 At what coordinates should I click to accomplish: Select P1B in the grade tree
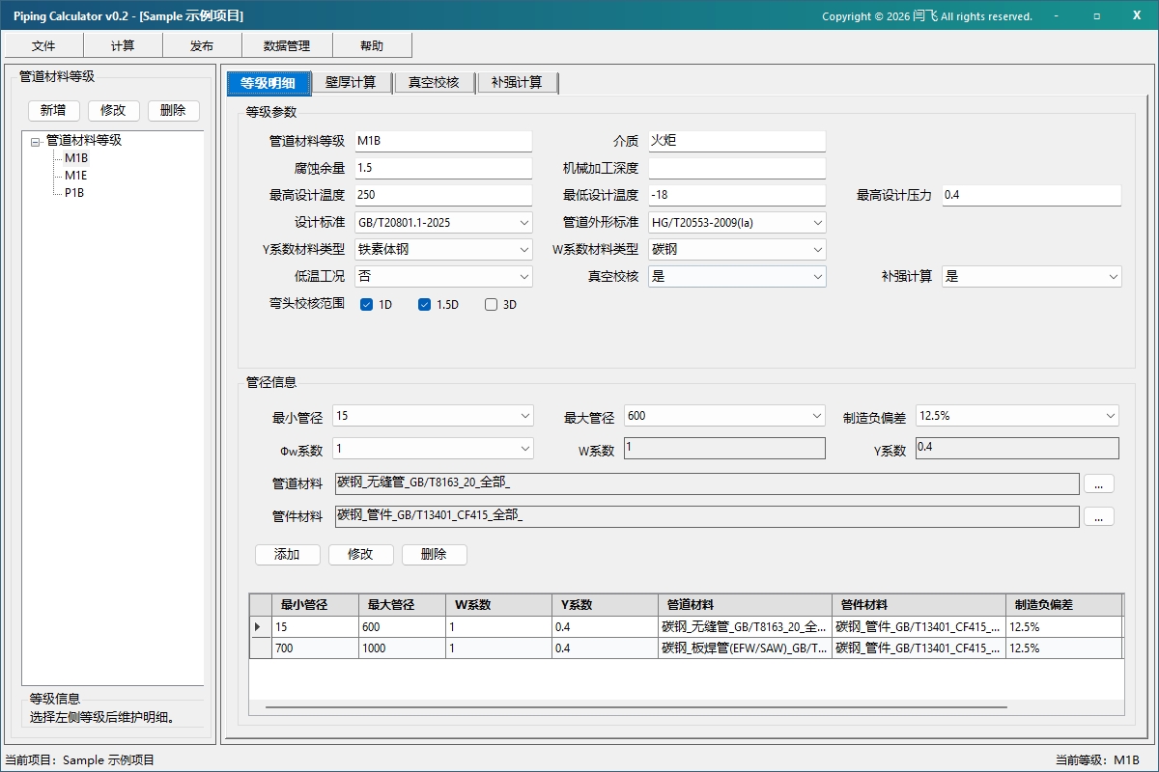point(75,193)
